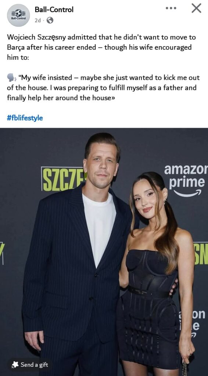Click the man's white t-shirt in photo
This screenshot has height=376, width=208.
[x=98, y=228]
